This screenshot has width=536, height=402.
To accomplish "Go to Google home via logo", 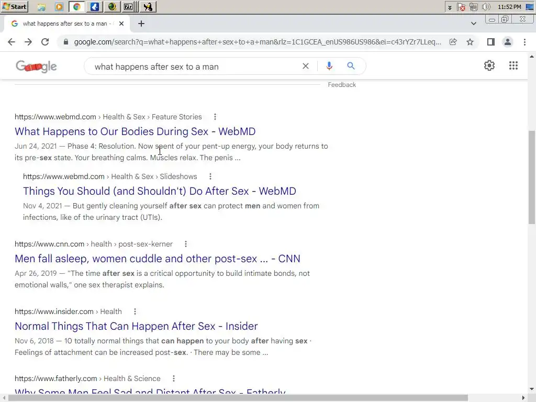I will (36, 66).
